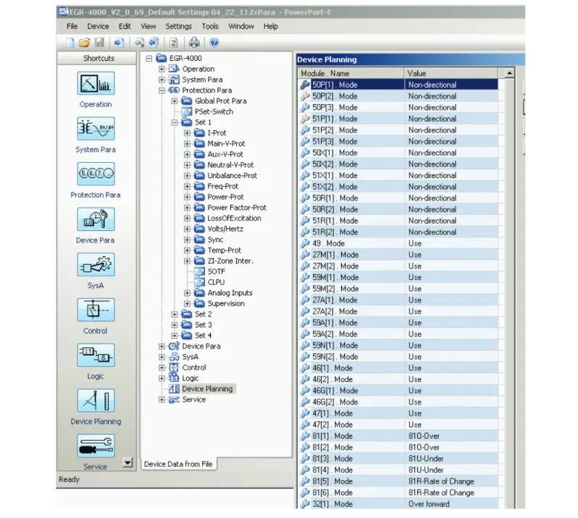Open the SysA shortcut icon
The width and height of the screenshot is (578, 519).
[96, 264]
